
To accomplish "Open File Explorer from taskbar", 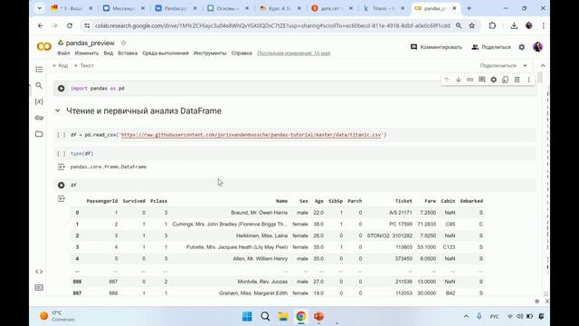I will [283, 316].
